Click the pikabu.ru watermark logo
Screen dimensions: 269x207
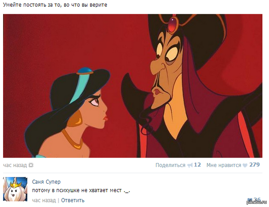click(256, 202)
